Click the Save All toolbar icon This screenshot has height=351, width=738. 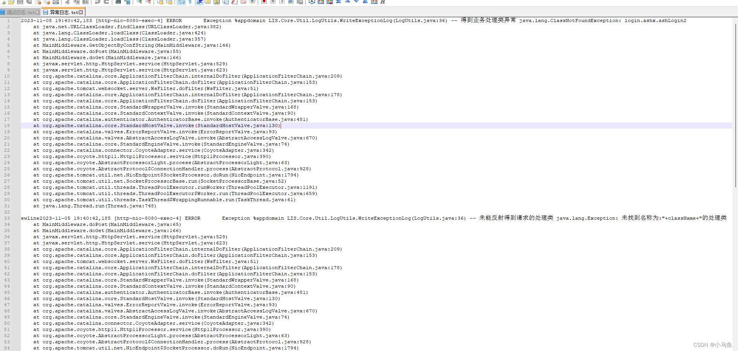coord(29,2)
